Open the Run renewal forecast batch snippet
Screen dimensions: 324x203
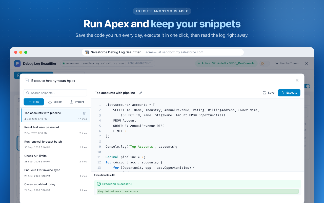pyautogui.click(x=55, y=144)
